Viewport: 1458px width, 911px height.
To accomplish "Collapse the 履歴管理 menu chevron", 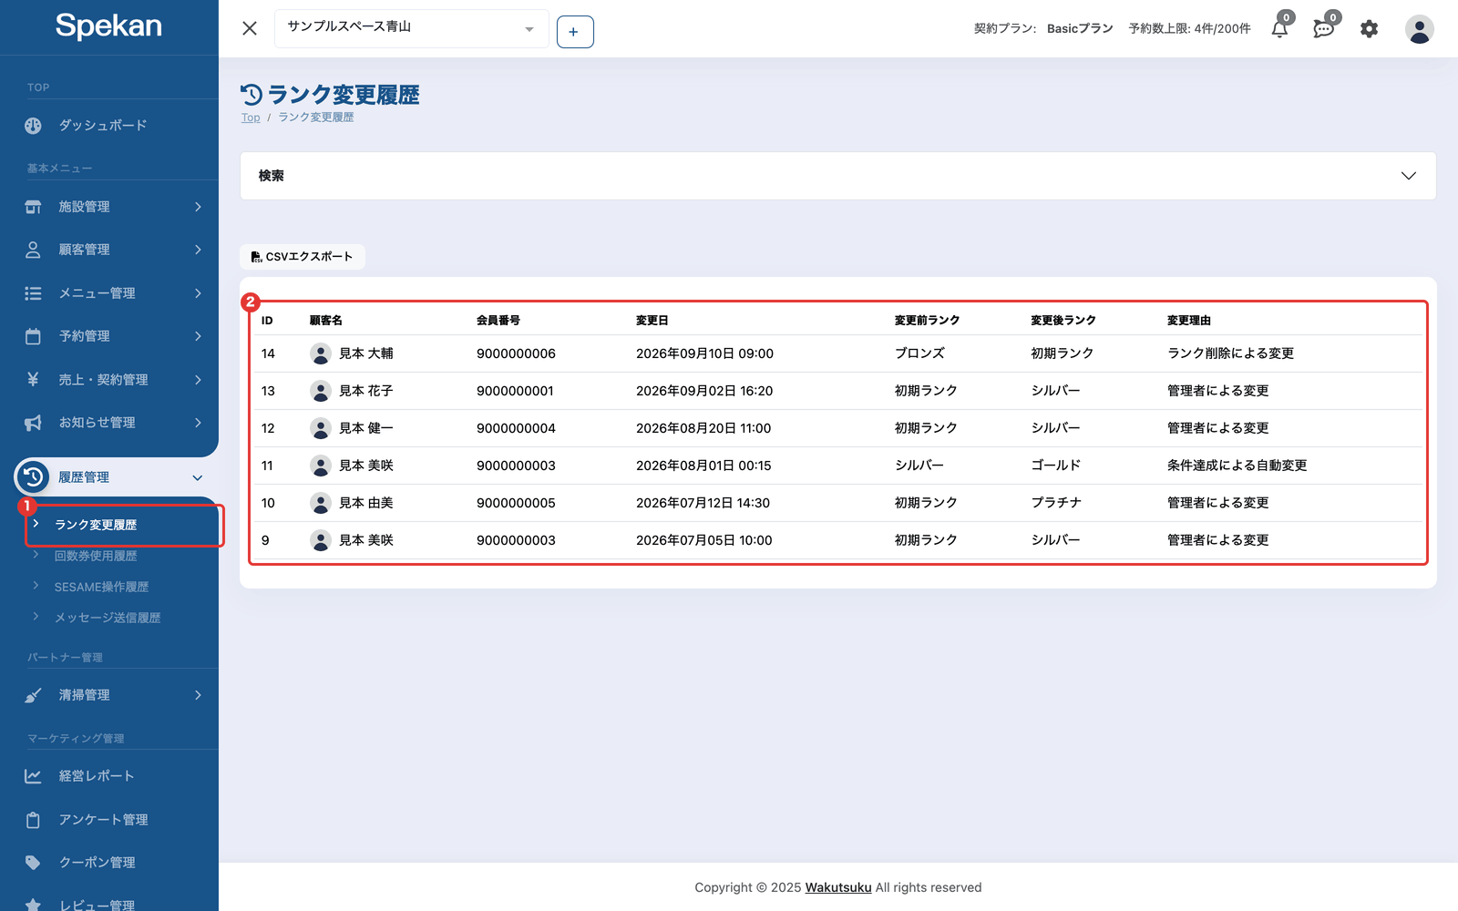I will (x=198, y=477).
